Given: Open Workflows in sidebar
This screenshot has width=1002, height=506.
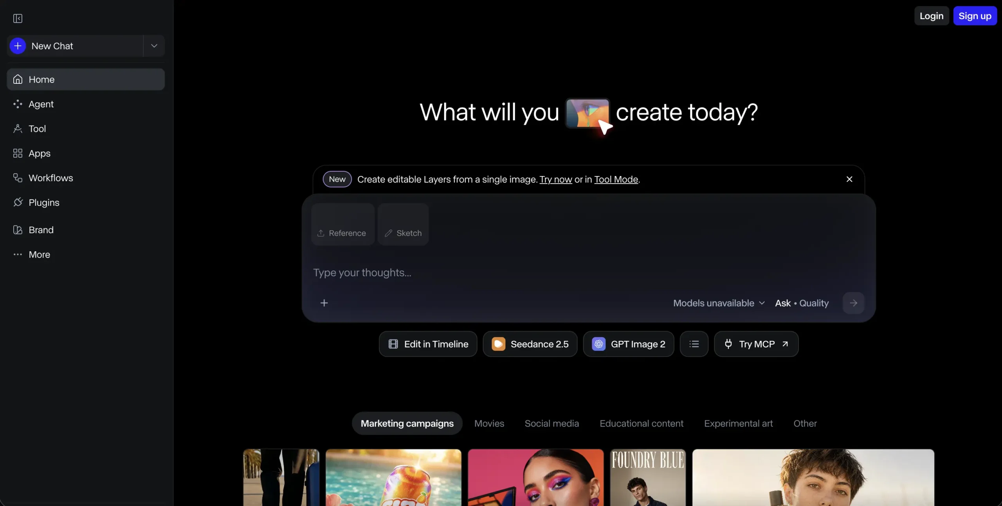Looking at the screenshot, I should (x=86, y=178).
